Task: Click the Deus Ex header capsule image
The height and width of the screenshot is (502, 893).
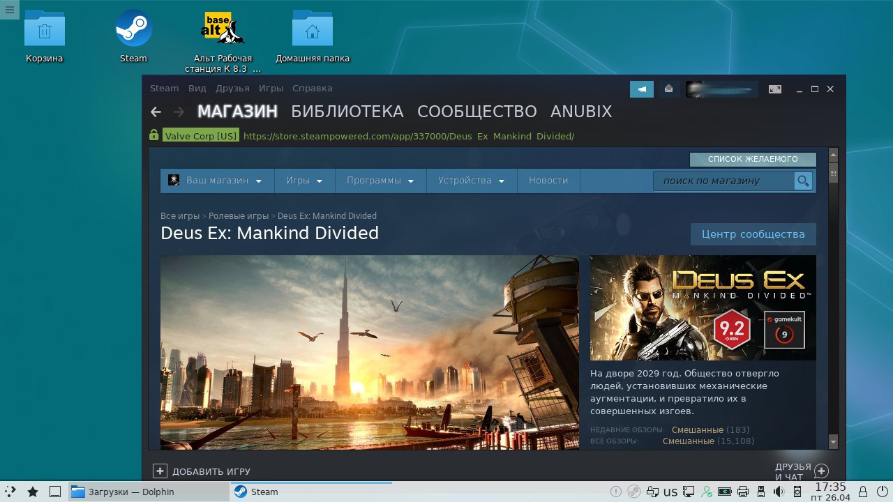Action: pos(703,307)
